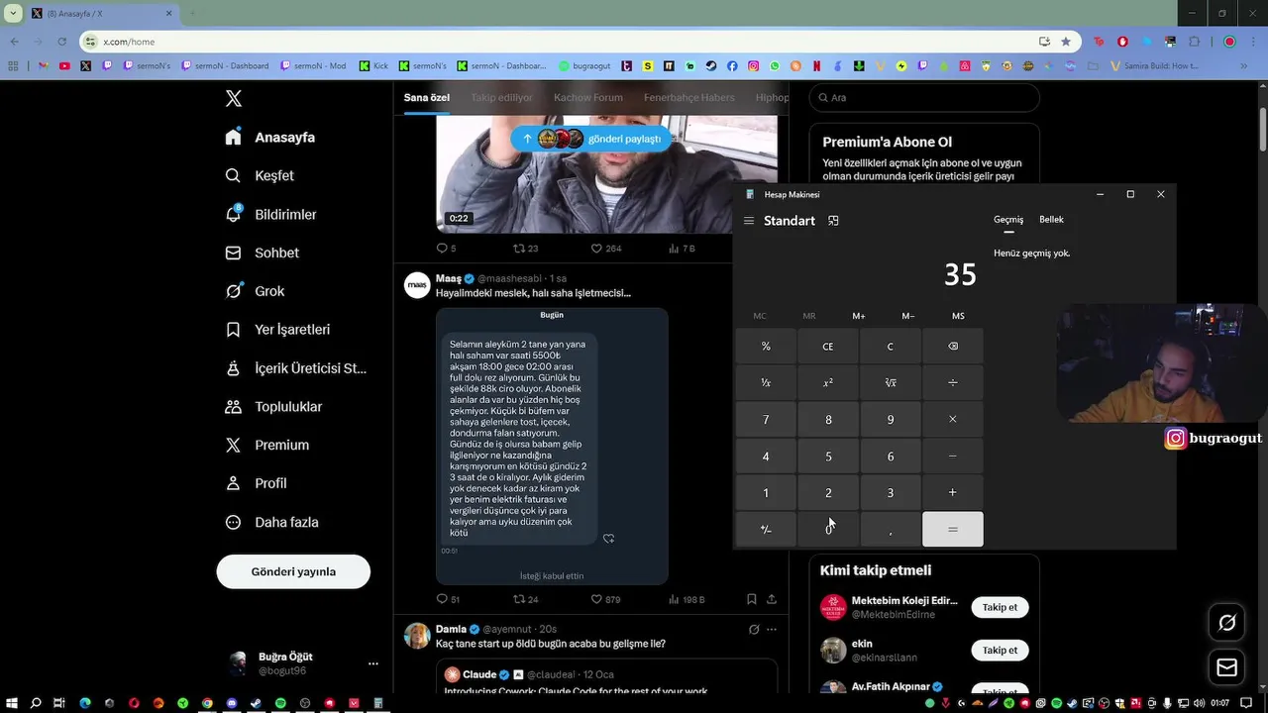Open Grok in X sidebar
This screenshot has height=713, width=1268.
click(x=255, y=291)
